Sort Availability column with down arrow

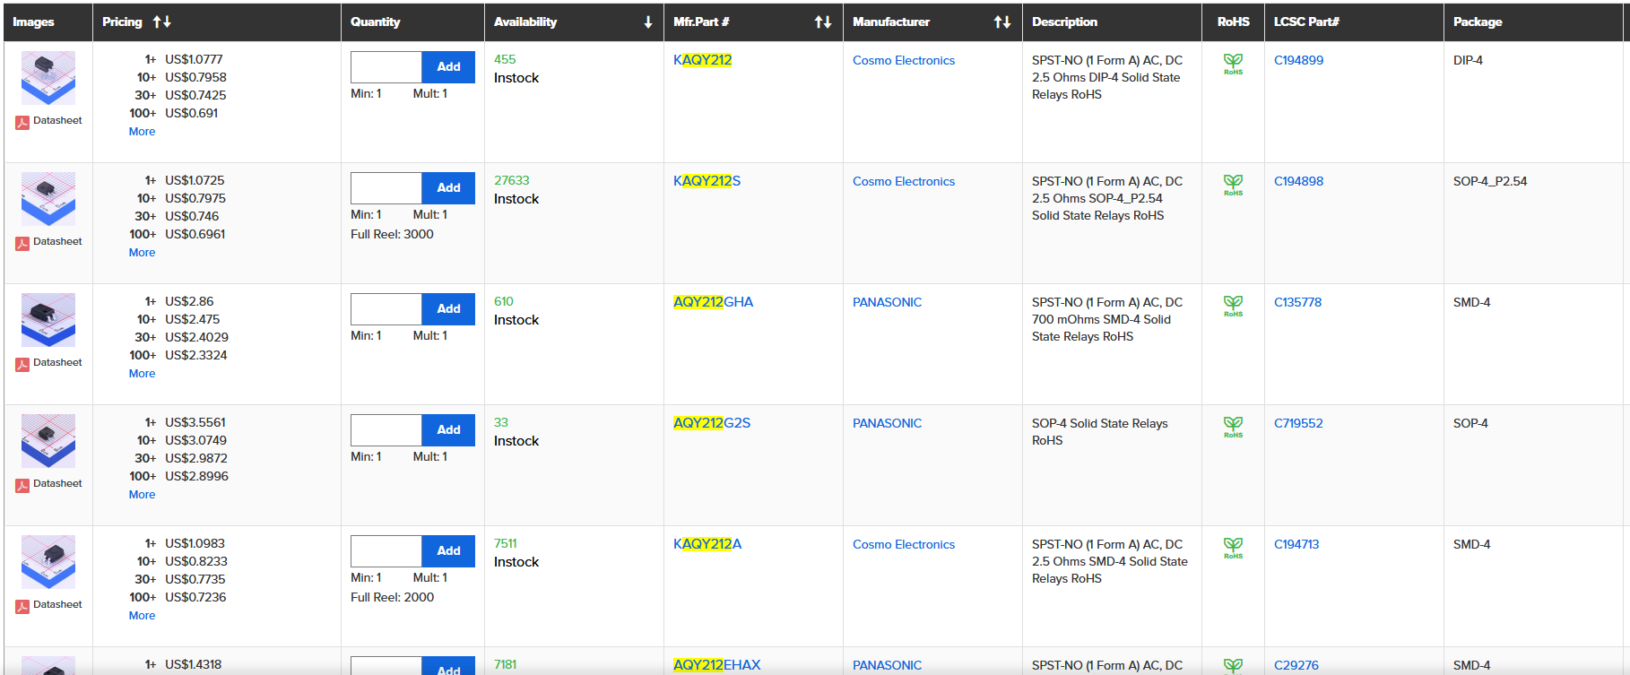point(648,22)
